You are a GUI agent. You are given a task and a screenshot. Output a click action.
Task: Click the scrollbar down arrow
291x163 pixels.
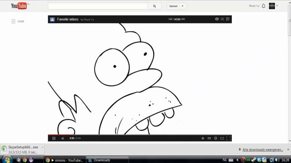pyautogui.click(x=290, y=141)
